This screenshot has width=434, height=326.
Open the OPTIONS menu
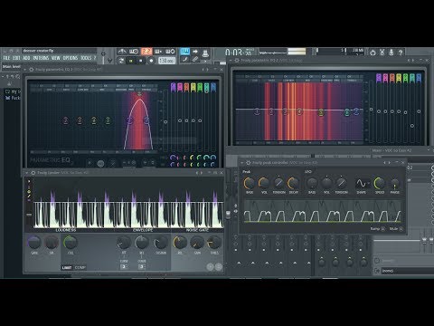71,58
